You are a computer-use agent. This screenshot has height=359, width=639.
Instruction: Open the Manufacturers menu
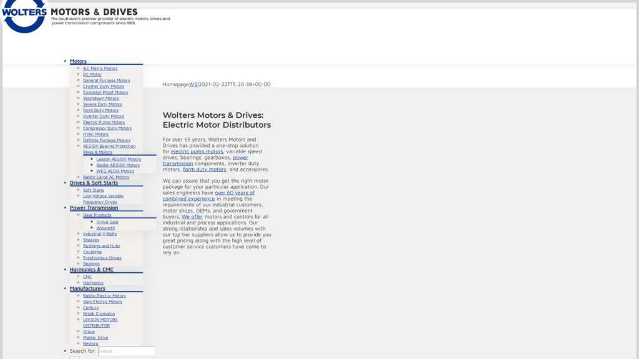coord(87,289)
